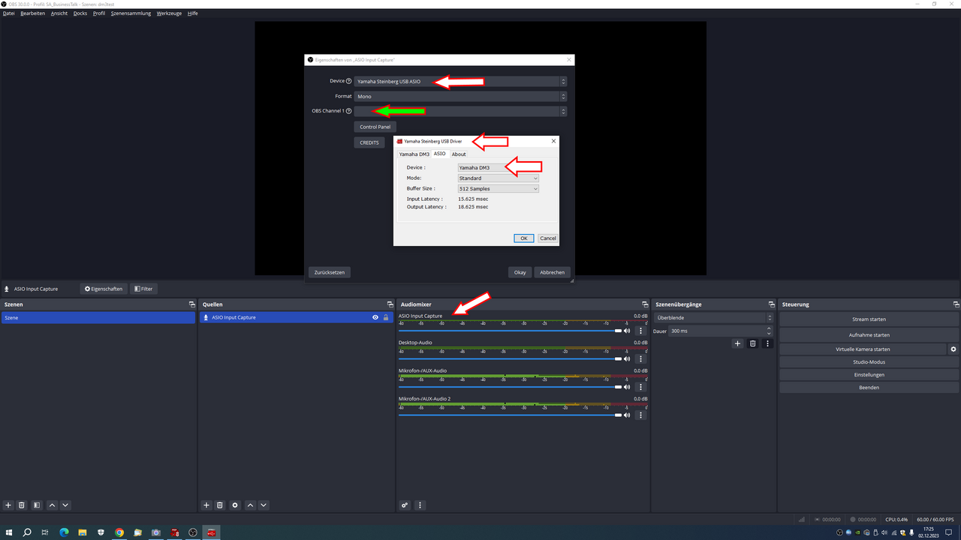Switch to Yamaha DM3 tab
Viewport: 961px width, 540px height.
tap(414, 154)
